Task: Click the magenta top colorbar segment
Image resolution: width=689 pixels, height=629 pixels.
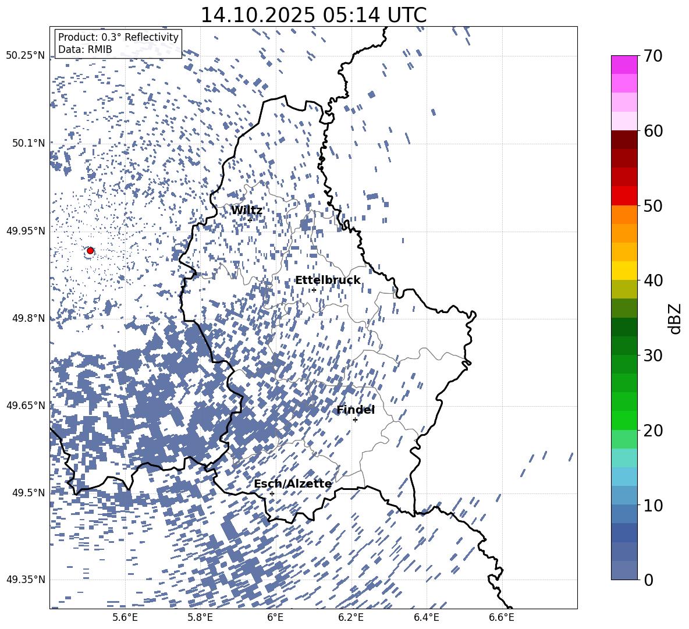Action: pyautogui.click(x=624, y=65)
